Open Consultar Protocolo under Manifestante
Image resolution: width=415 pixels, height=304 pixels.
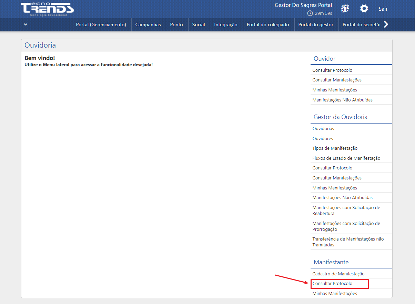tap(332, 284)
